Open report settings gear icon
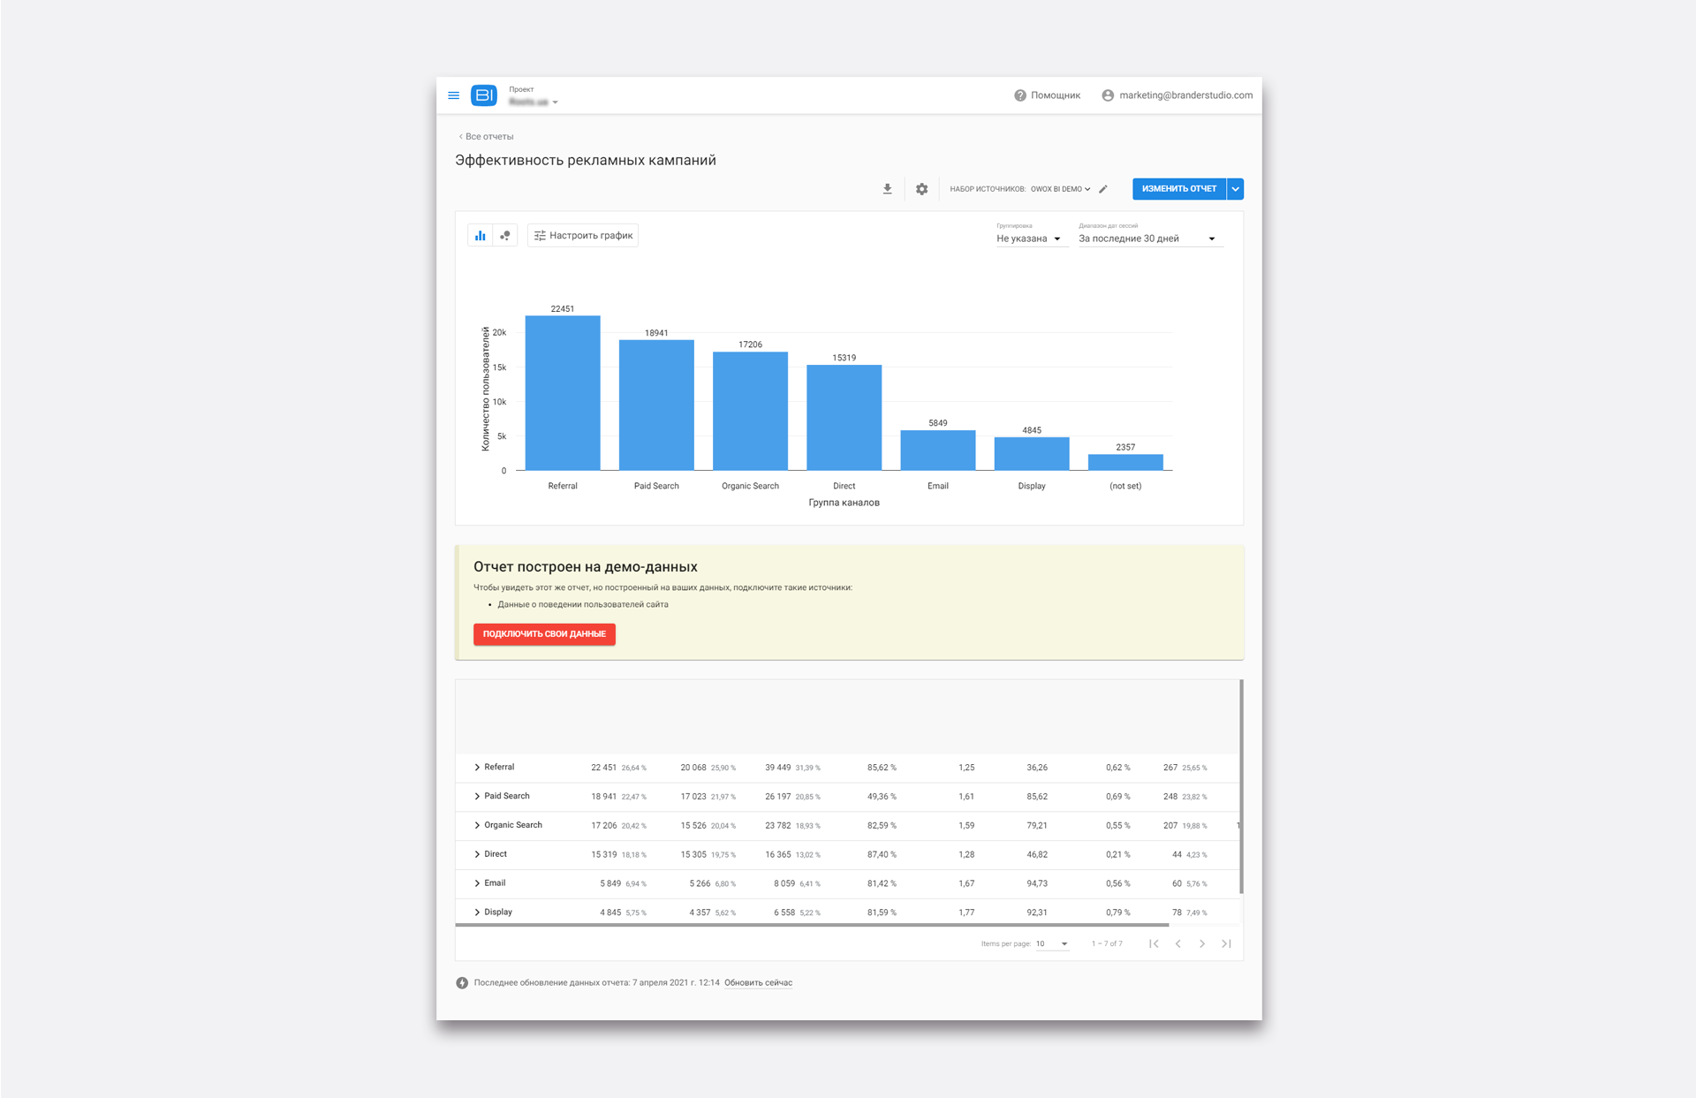The image size is (1696, 1098). (921, 189)
